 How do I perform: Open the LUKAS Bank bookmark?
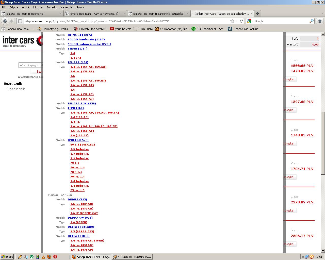click(x=143, y=29)
